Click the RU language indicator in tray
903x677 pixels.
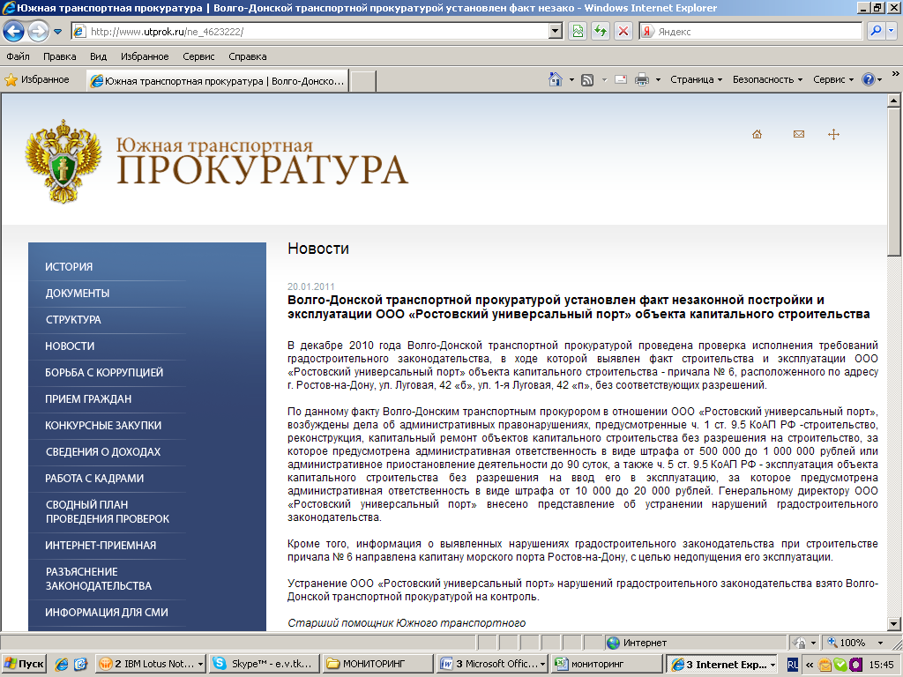793,665
